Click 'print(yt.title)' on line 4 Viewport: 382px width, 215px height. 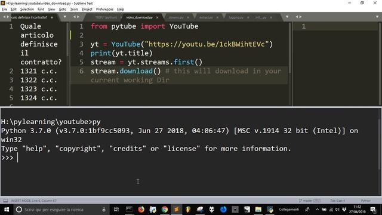121,53
